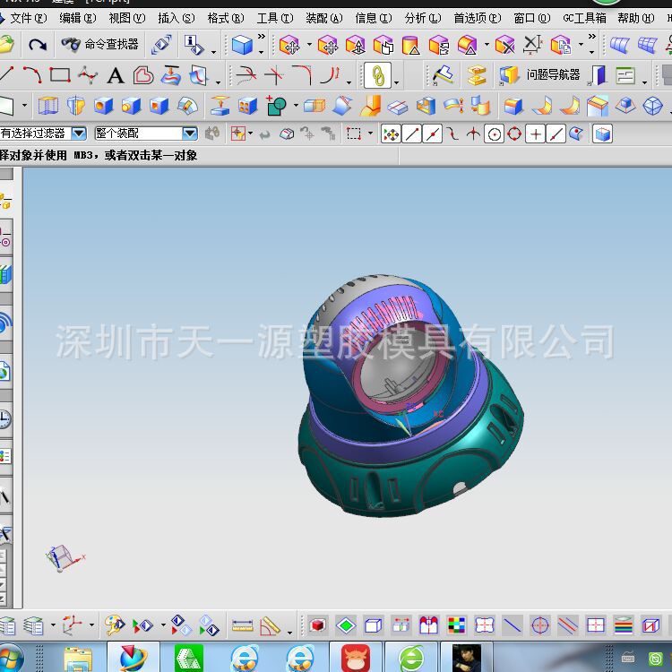Screen dimensions: 672x672
Task: Select the measure distance ruler icon
Action: coord(243,626)
